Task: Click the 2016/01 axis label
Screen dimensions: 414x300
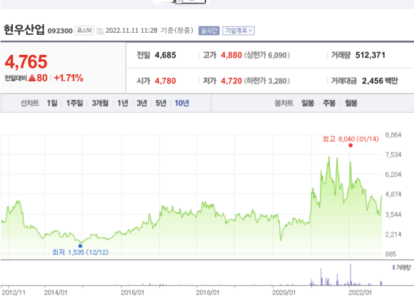Action: click(x=133, y=293)
